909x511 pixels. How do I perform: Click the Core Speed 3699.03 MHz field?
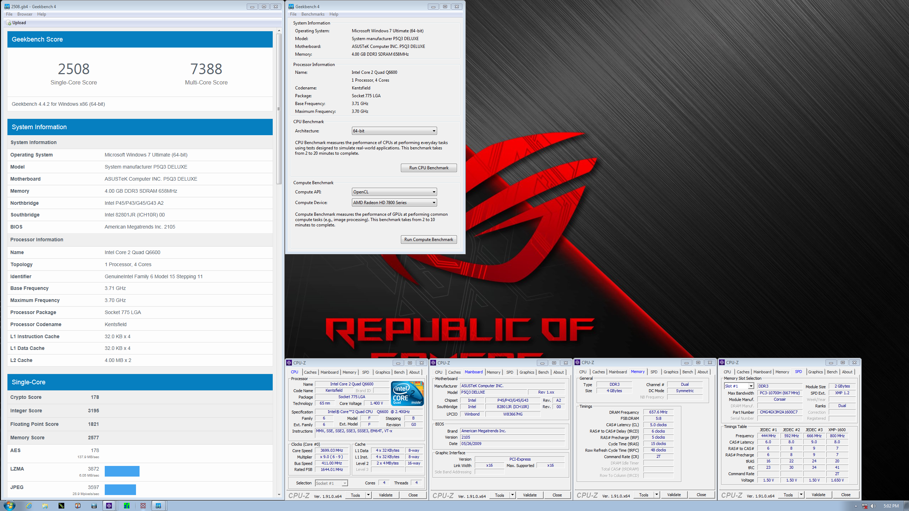click(x=332, y=451)
